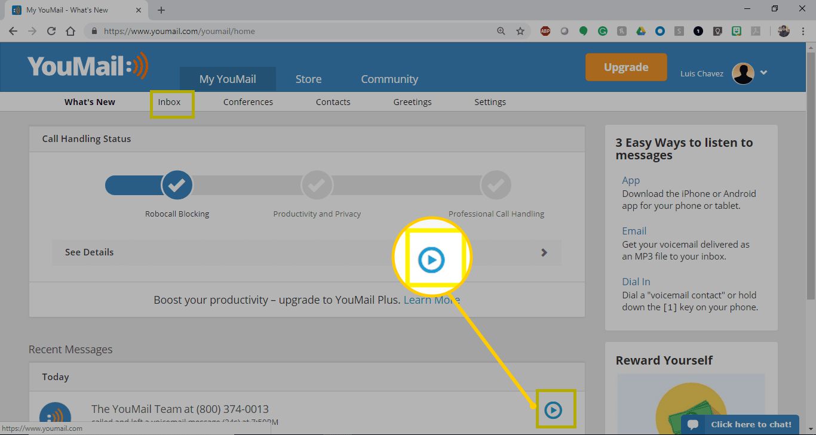Click the orange Upgrade button

click(x=626, y=67)
